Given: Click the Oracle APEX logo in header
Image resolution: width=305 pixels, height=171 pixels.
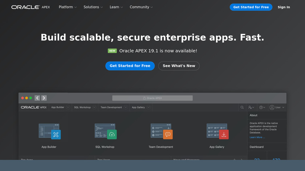Looking at the screenshot, I should click(x=30, y=7).
